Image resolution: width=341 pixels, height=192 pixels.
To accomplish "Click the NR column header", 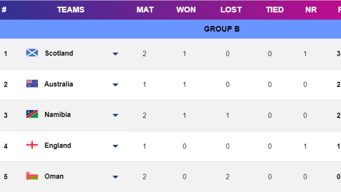I will tap(311, 10).
